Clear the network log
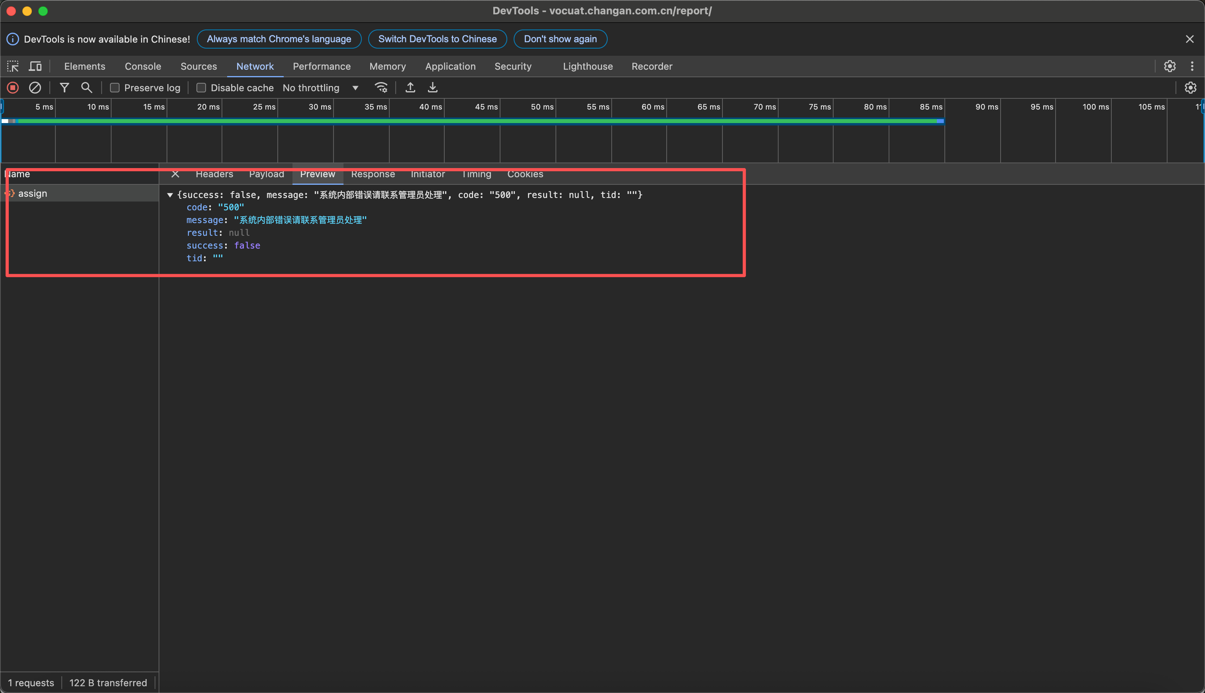Screen dimensions: 1205x693 35,88
